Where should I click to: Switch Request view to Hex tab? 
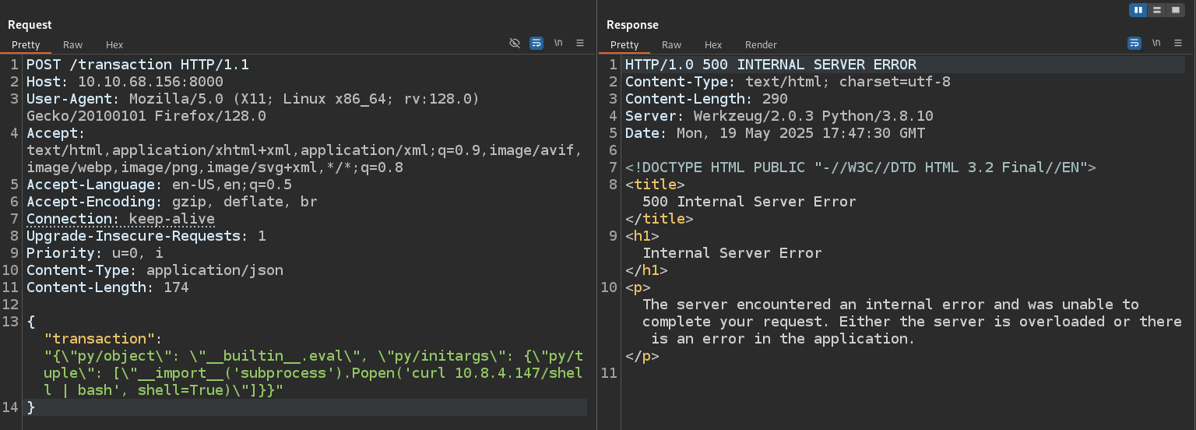pyautogui.click(x=114, y=45)
